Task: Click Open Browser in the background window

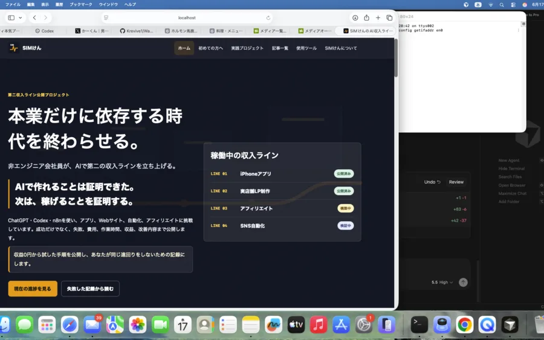Action: pos(512,185)
